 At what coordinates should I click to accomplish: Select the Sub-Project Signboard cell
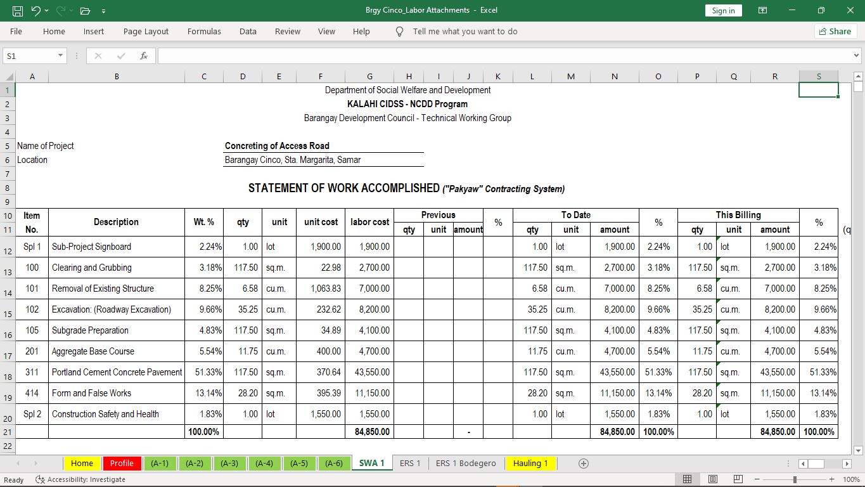(117, 247)
